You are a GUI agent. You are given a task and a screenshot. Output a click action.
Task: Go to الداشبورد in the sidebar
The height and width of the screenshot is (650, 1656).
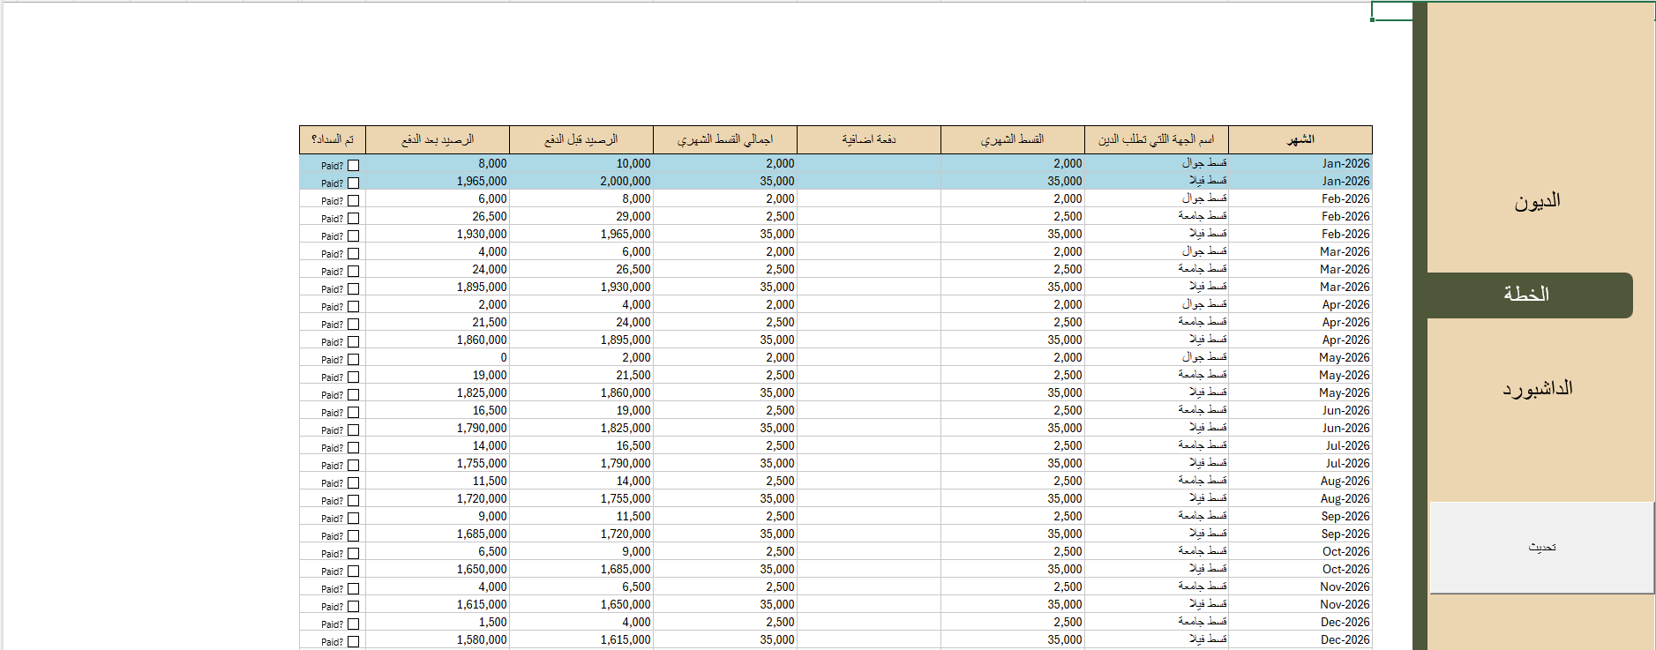[1537, 389]
